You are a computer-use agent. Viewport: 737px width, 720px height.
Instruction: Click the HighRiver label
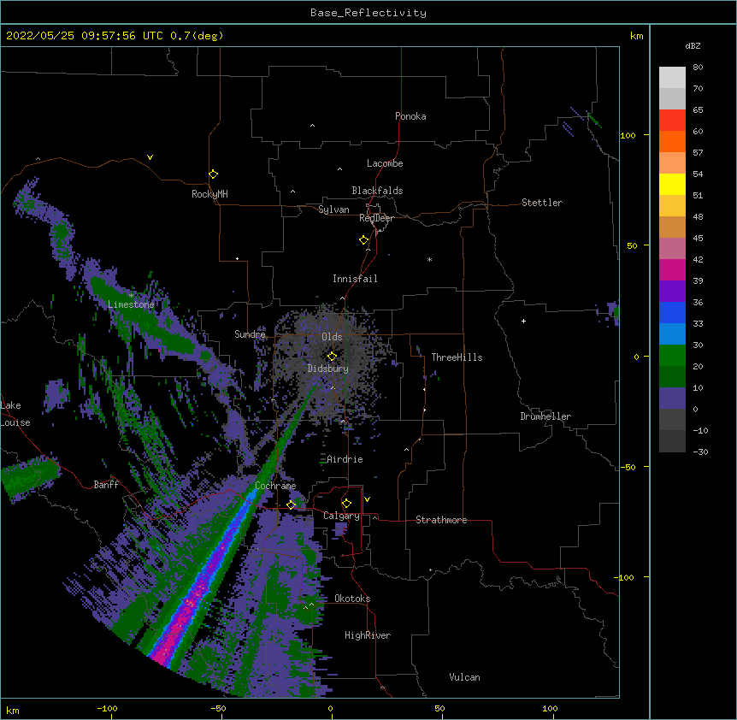[x=368, y=635]
